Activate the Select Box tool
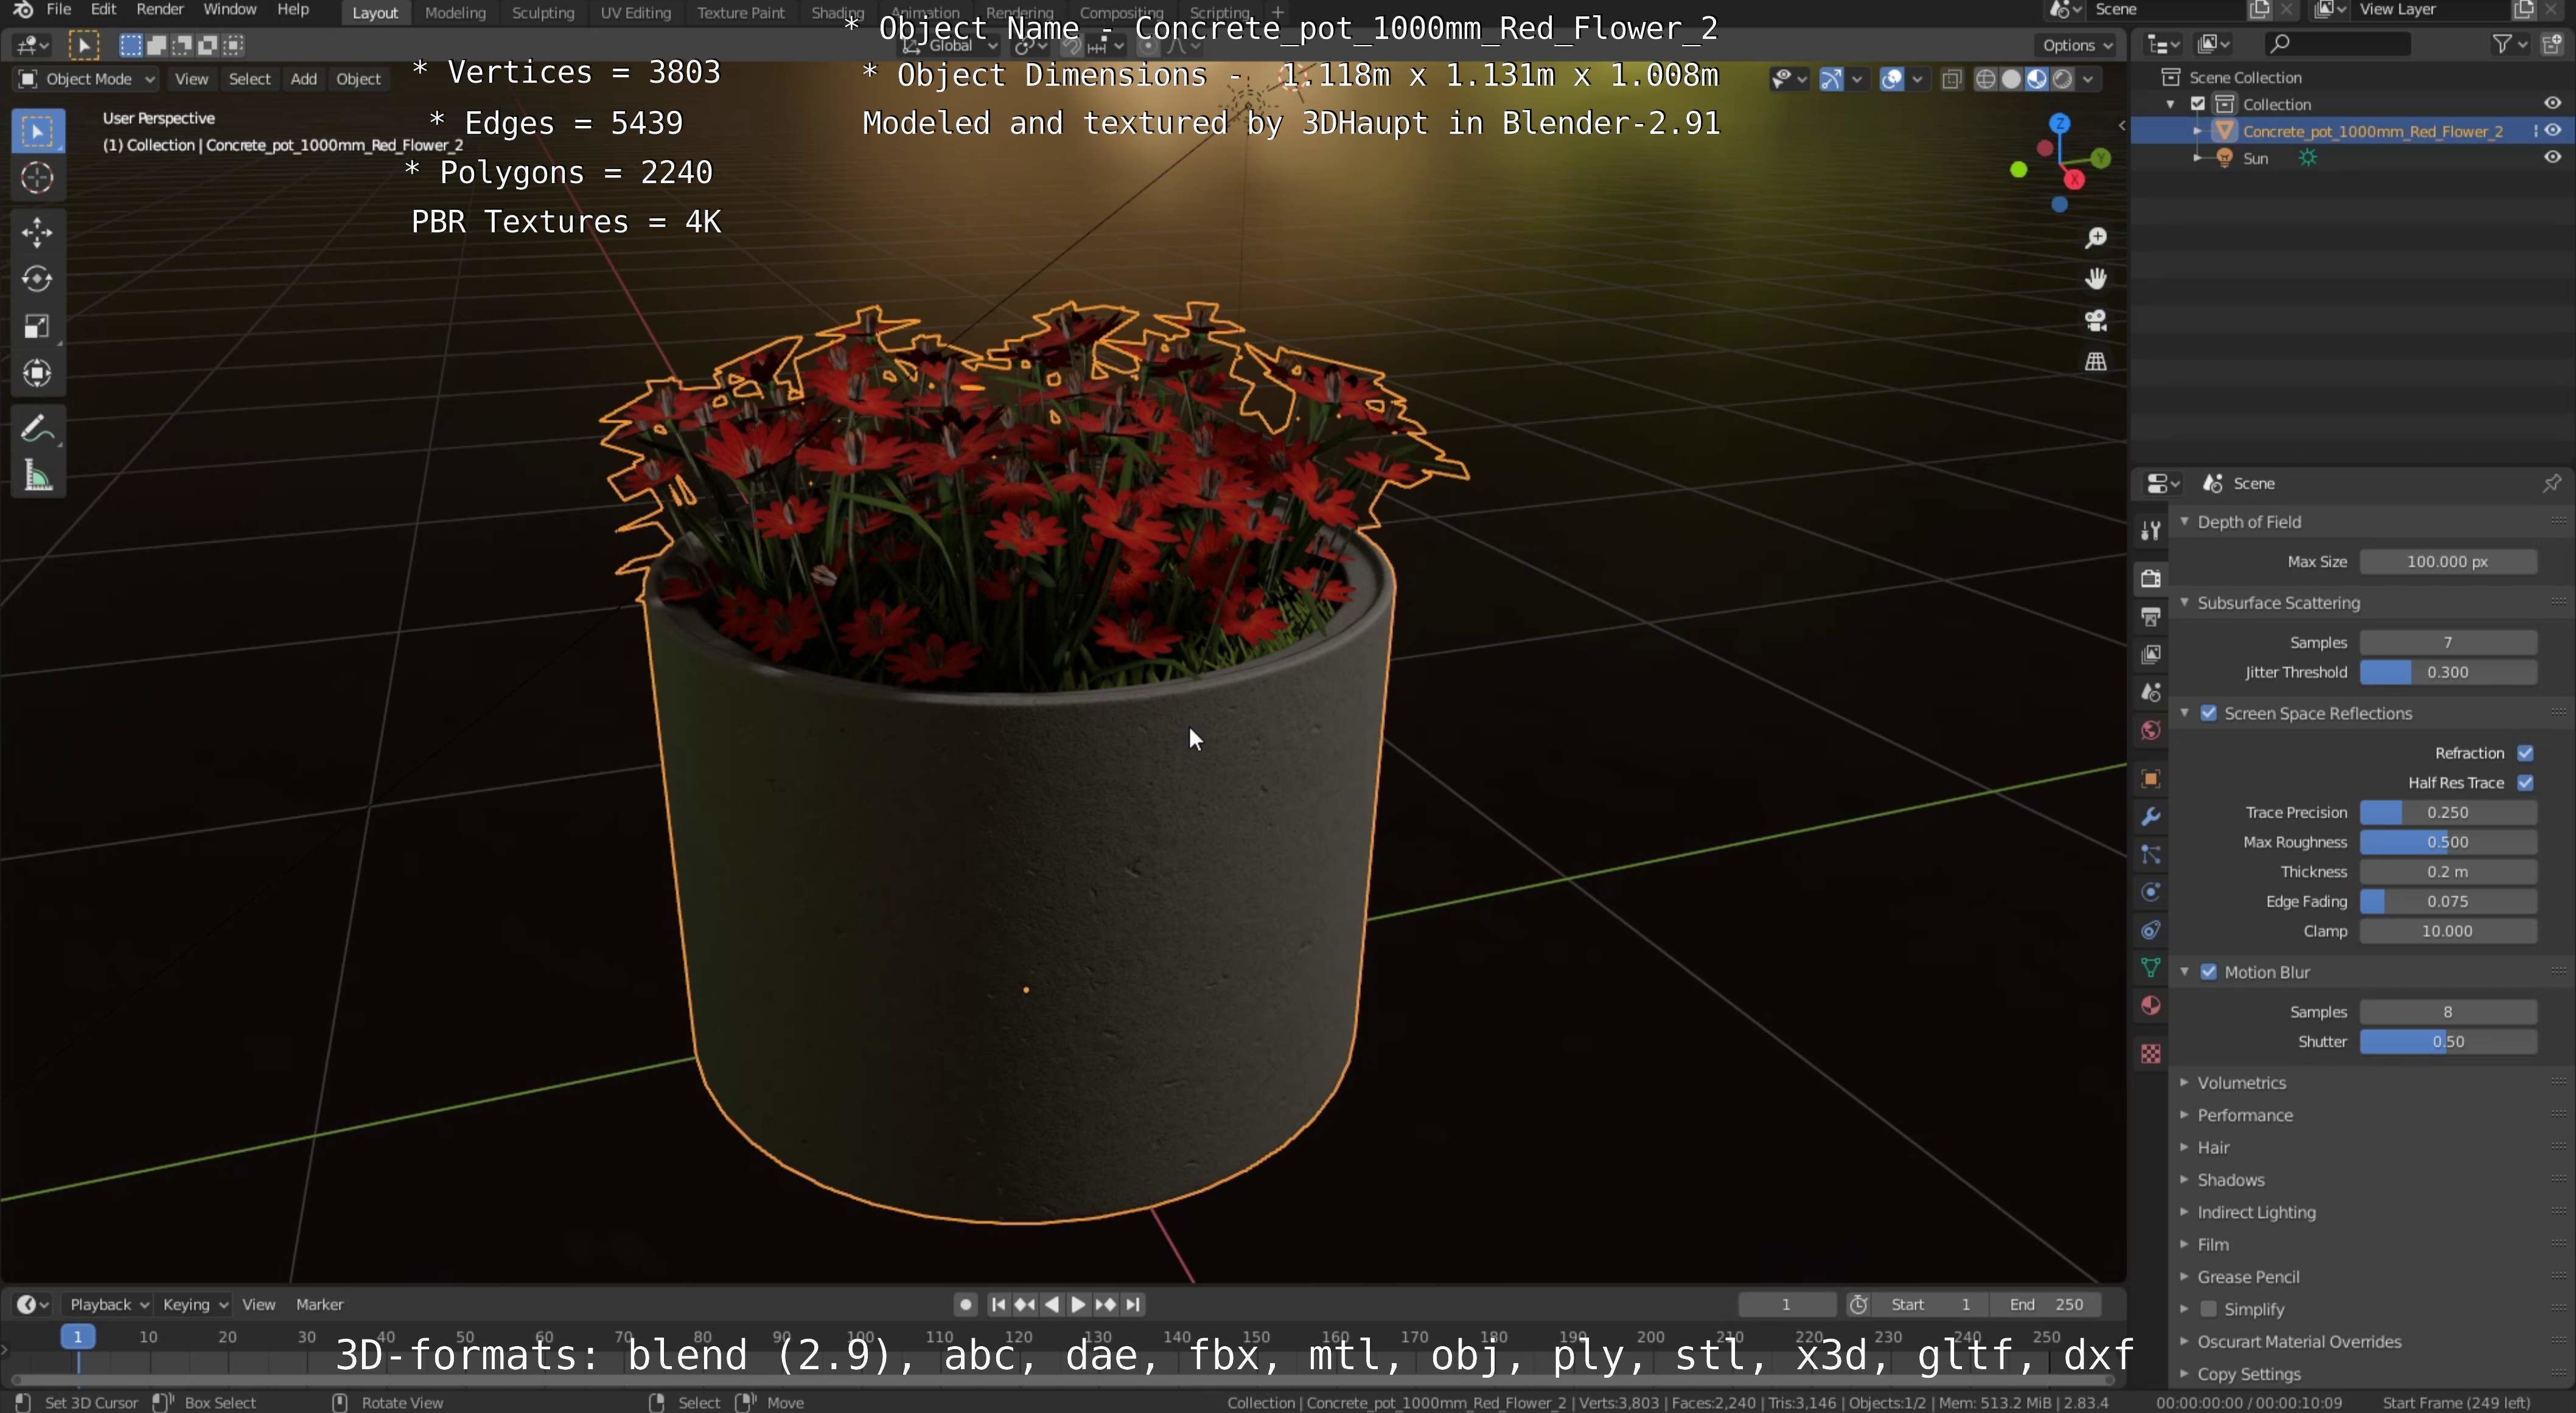This screenshot has height=1413, width=2576. (37, 131)
